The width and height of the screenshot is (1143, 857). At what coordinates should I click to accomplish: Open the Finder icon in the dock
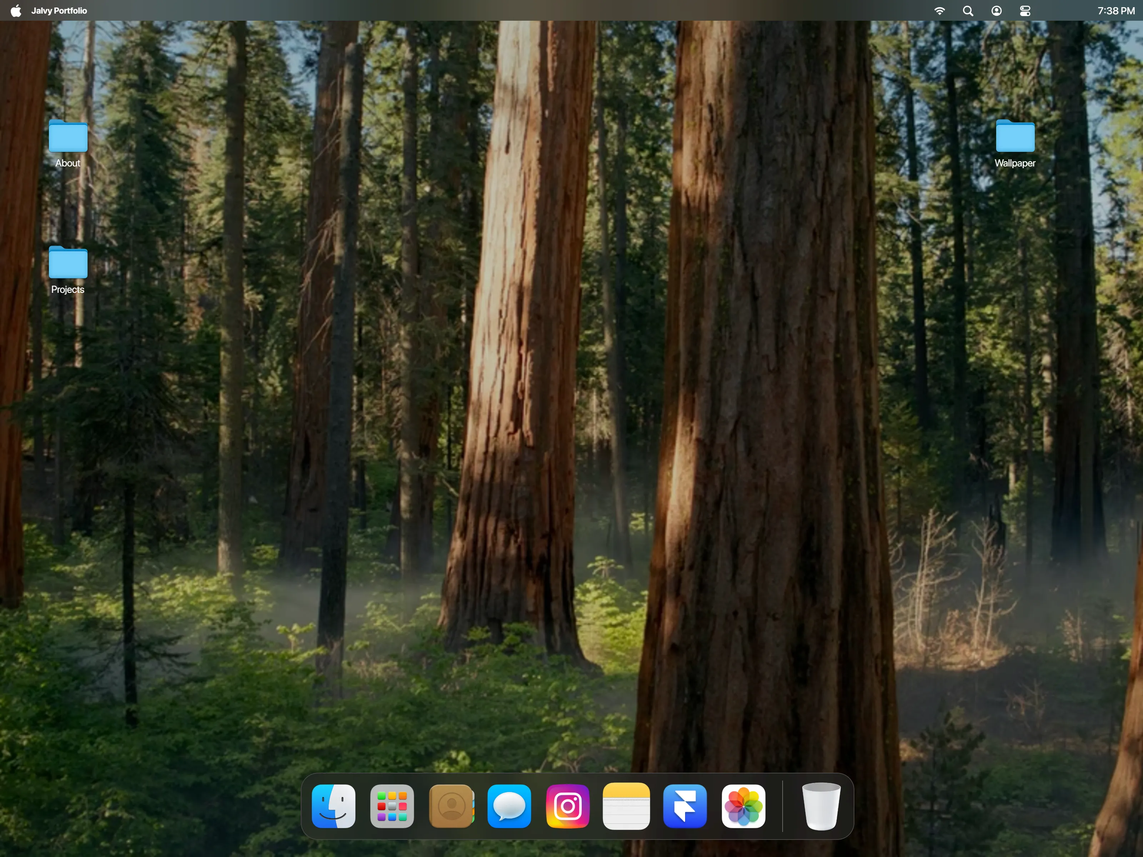333,806
